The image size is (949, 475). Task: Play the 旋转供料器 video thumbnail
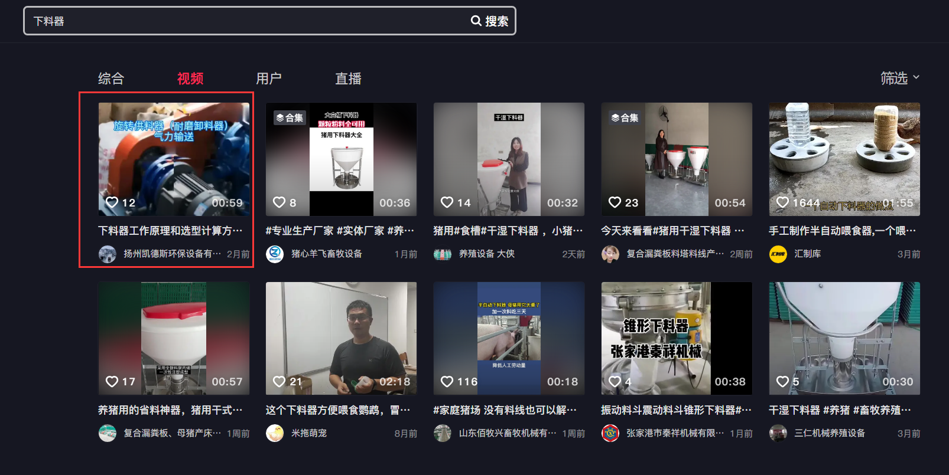click(174, 159)
